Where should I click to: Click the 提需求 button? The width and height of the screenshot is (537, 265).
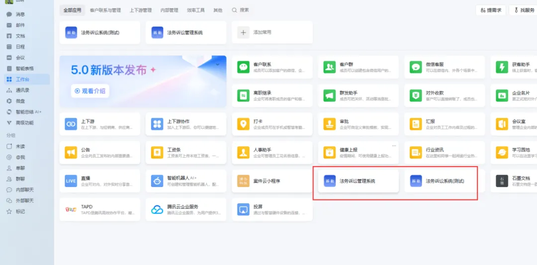(491, 10)
